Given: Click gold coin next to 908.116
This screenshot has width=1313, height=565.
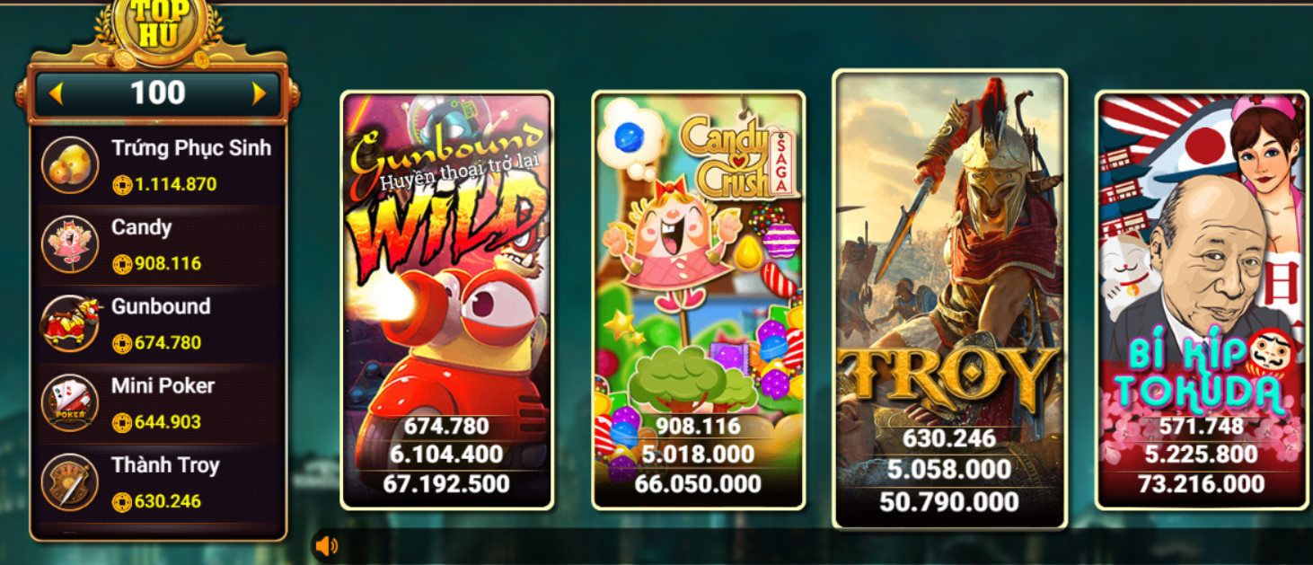Looking at the screenshot, I should click(122, 264).
